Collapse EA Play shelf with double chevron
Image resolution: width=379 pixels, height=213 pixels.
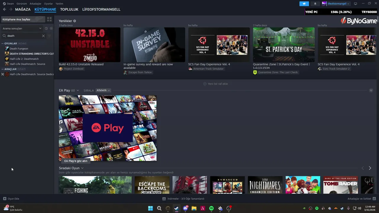(x=371, y=90)
